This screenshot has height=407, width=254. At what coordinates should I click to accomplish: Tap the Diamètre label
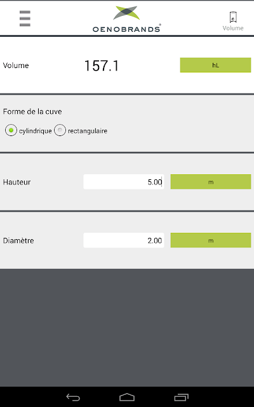(18, 240)
